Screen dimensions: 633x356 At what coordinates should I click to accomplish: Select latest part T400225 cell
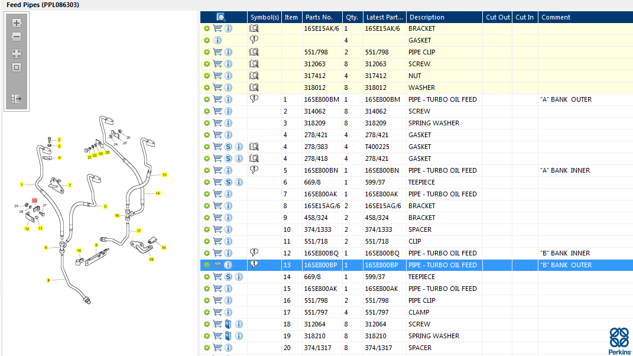pos(378,147)
